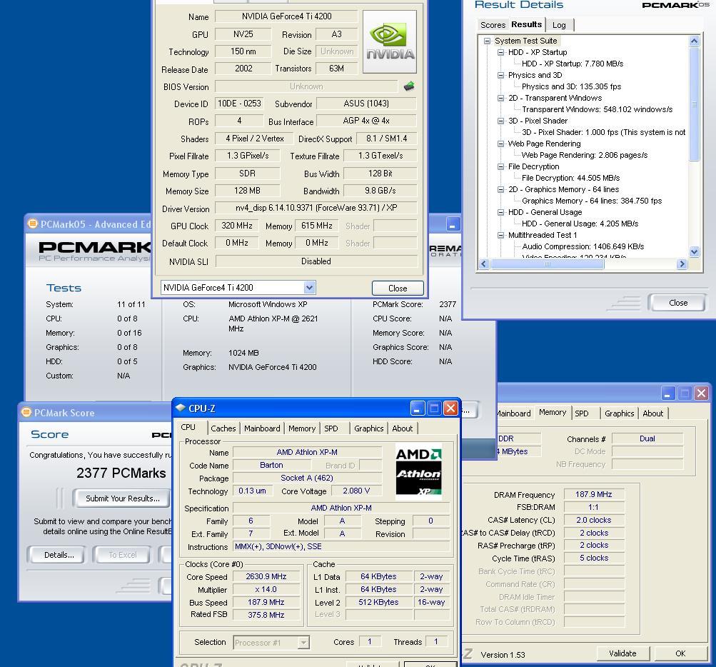Open the About tab in front CPU-Z
Screen dimensions: 716x667
pyautogui.click(x=403, y=428)
